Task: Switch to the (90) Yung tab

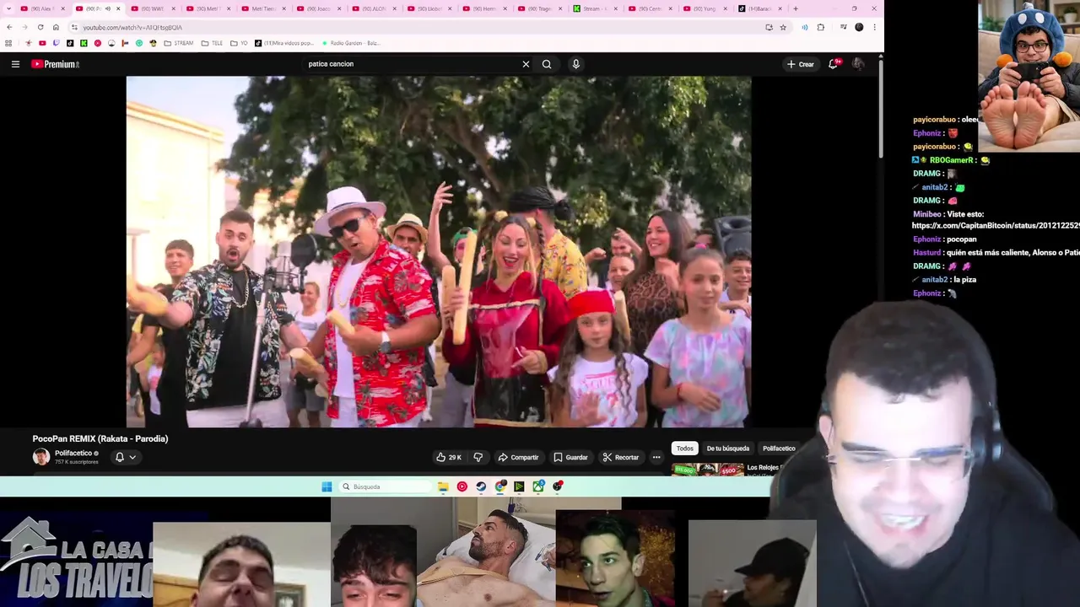Action: (705, 8)
